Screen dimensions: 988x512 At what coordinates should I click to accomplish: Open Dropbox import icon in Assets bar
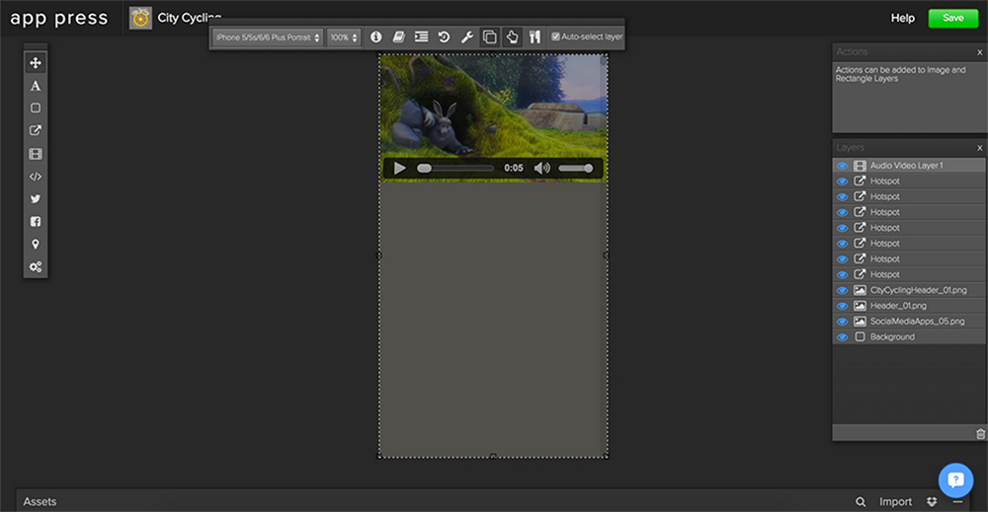pyautogui.click(x=932, y=501)
